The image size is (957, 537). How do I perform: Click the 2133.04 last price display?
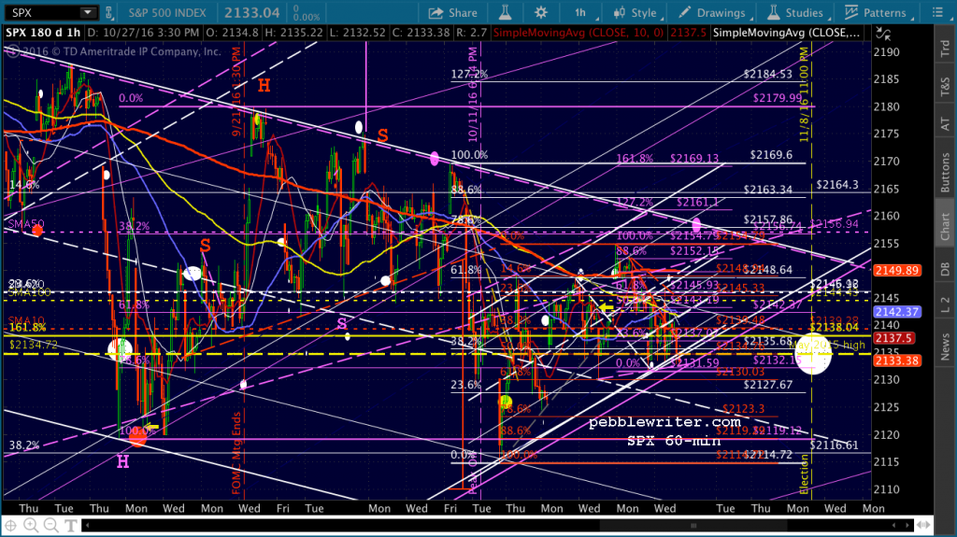click(x=252, y=12)
